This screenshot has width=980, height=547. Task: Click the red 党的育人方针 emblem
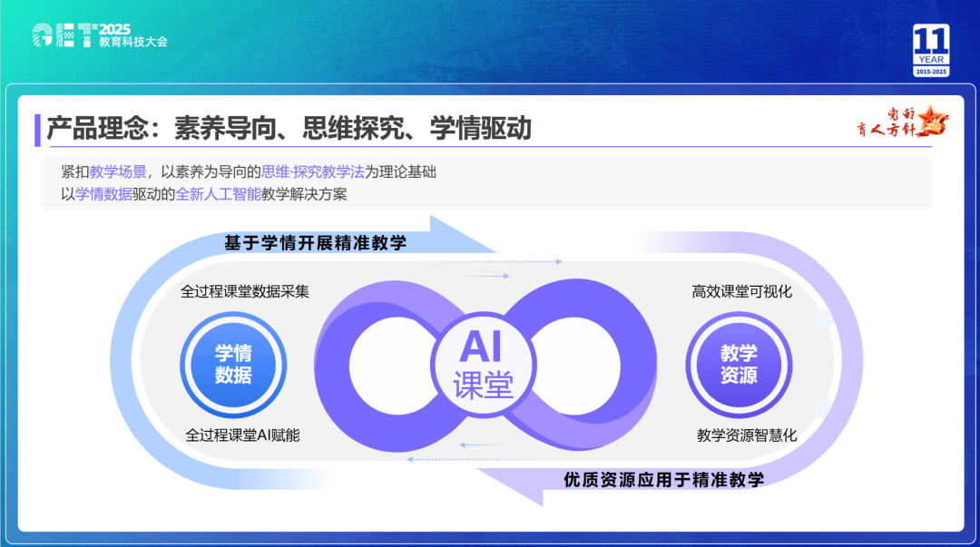coord(903,122)
